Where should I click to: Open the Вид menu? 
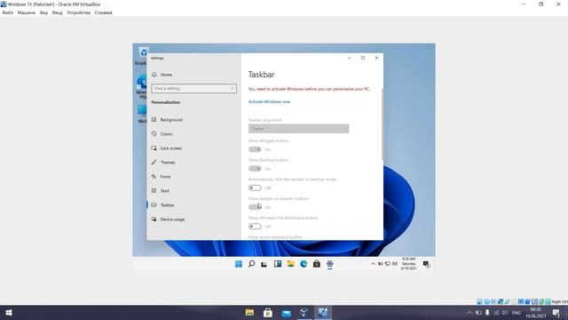(x=43, y=12)
